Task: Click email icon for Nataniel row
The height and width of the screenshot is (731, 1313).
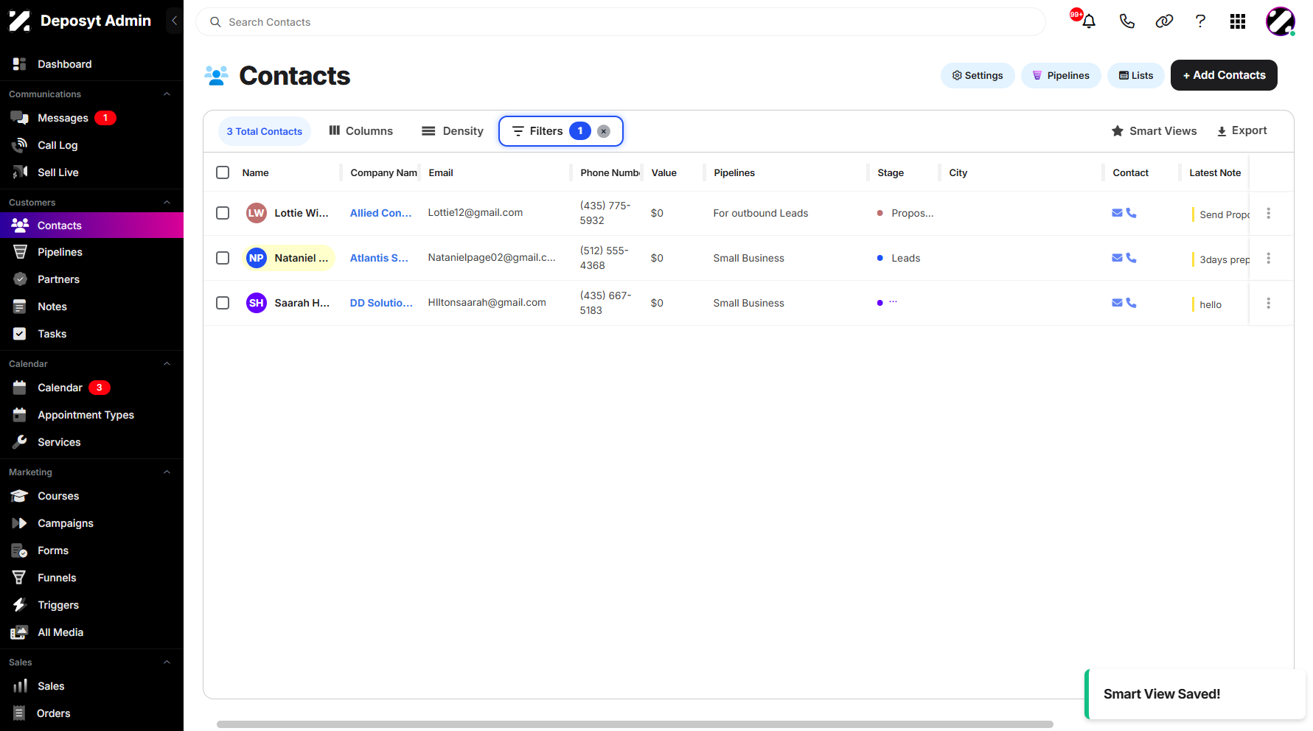Action: tap(1117, 258)
